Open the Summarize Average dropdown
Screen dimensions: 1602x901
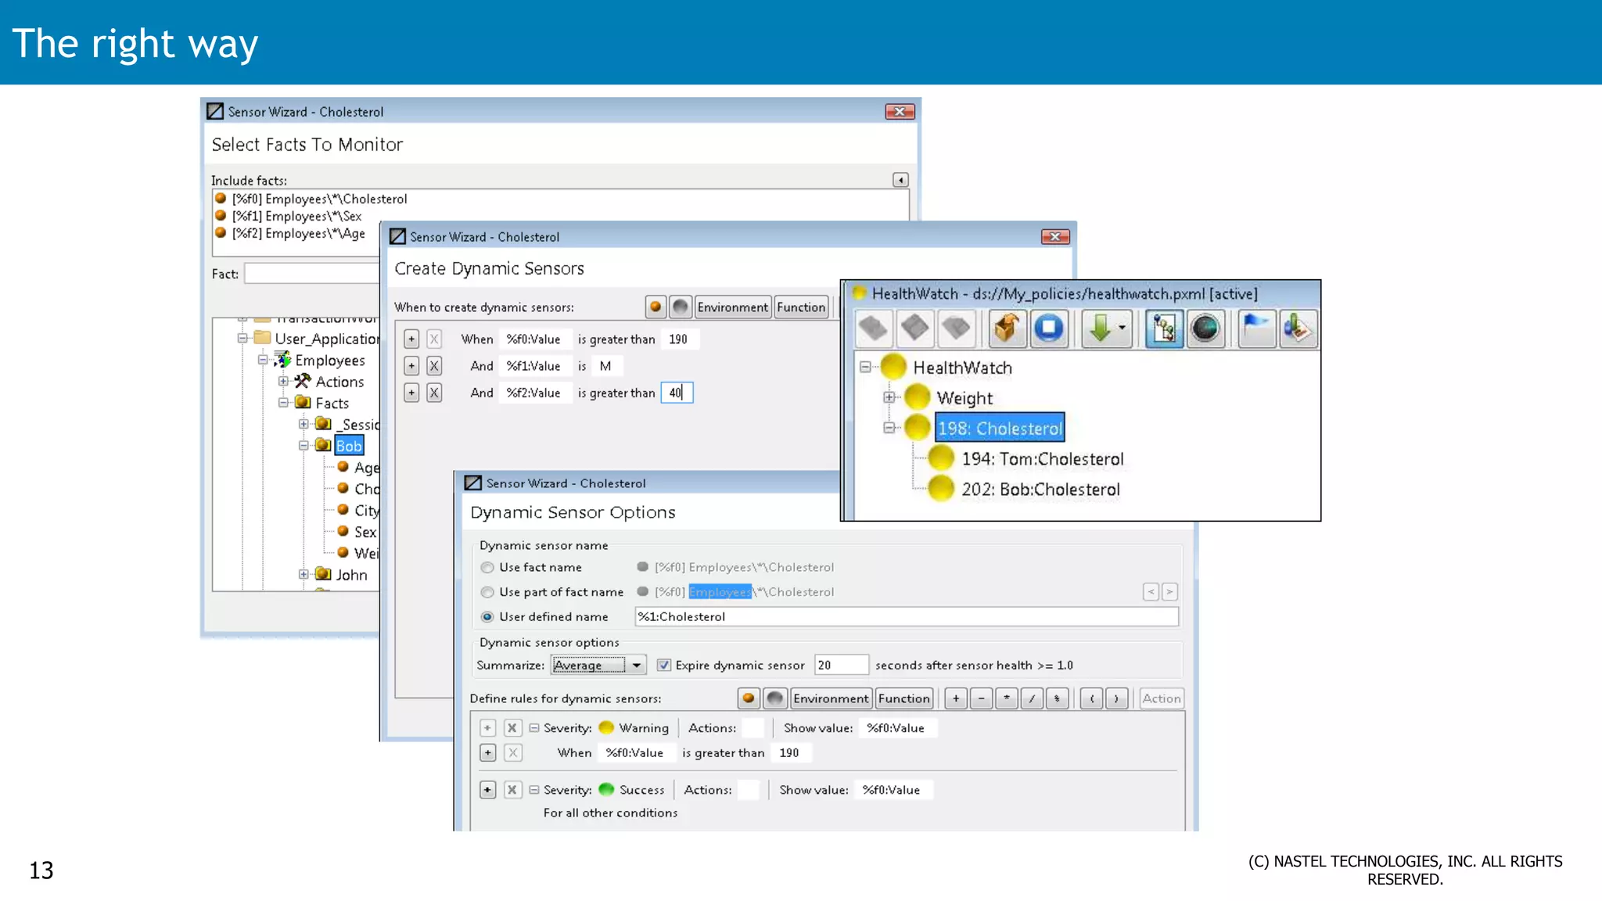(637, 666)
